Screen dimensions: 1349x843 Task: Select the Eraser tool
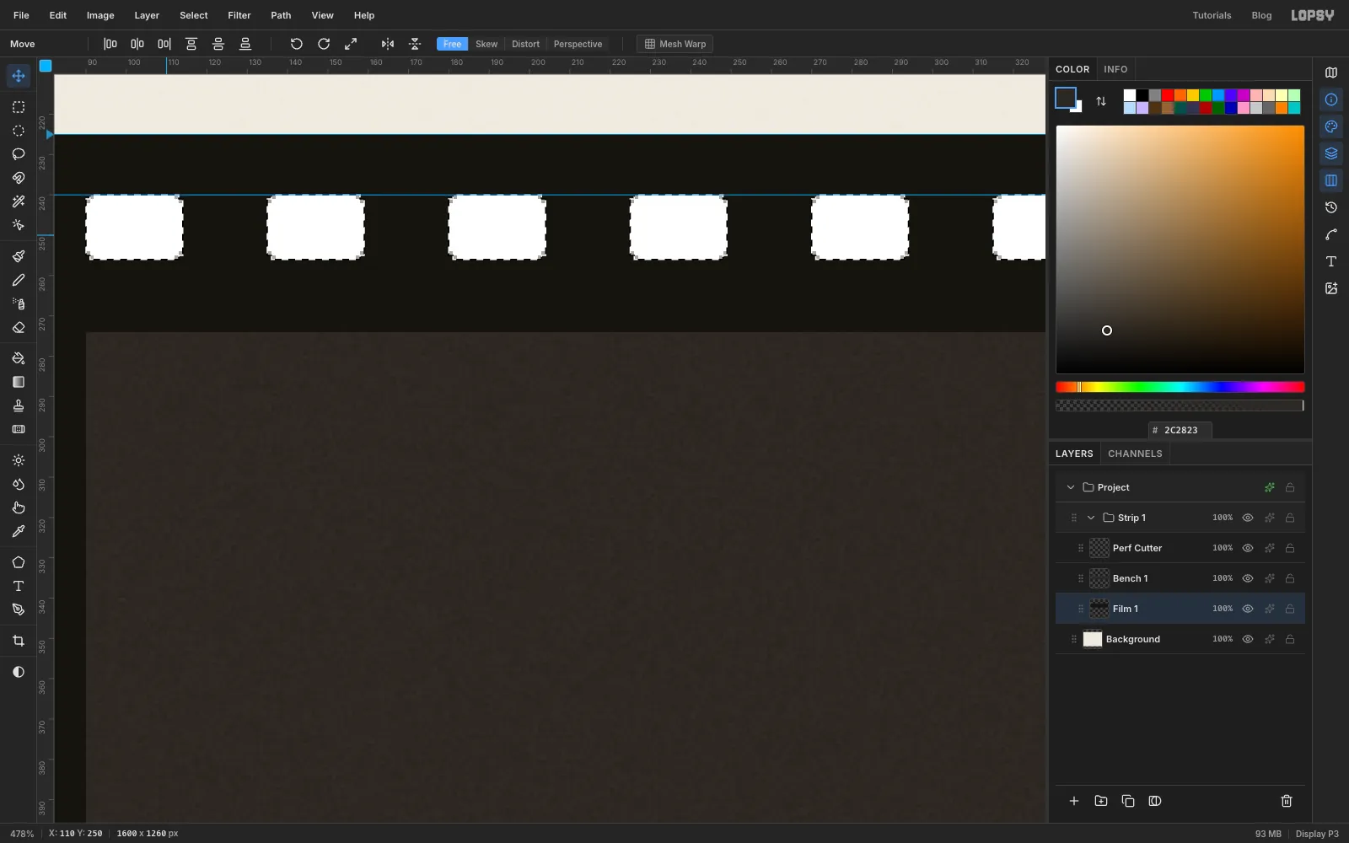19,327
